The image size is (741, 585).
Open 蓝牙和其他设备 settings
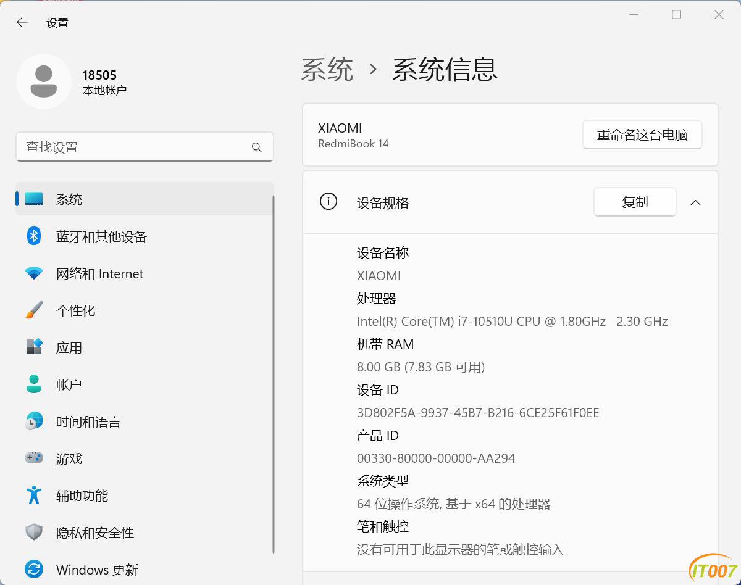(144, 236)
